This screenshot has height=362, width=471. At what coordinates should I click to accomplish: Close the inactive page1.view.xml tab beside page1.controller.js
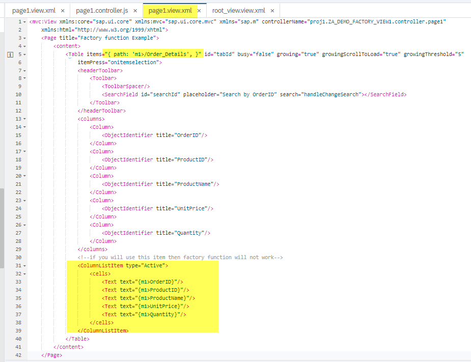[63, 11]
